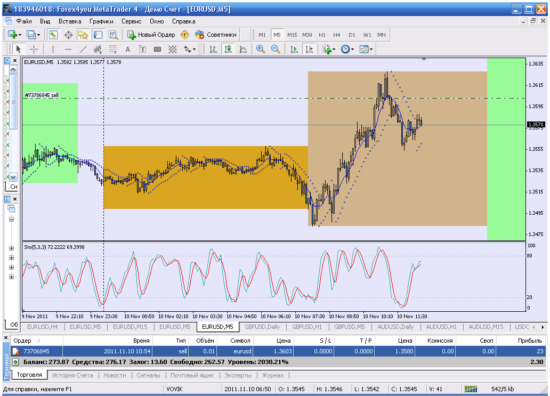Toggle the Terminal window icon
550x396 pixels.
(x=98, y=35)
